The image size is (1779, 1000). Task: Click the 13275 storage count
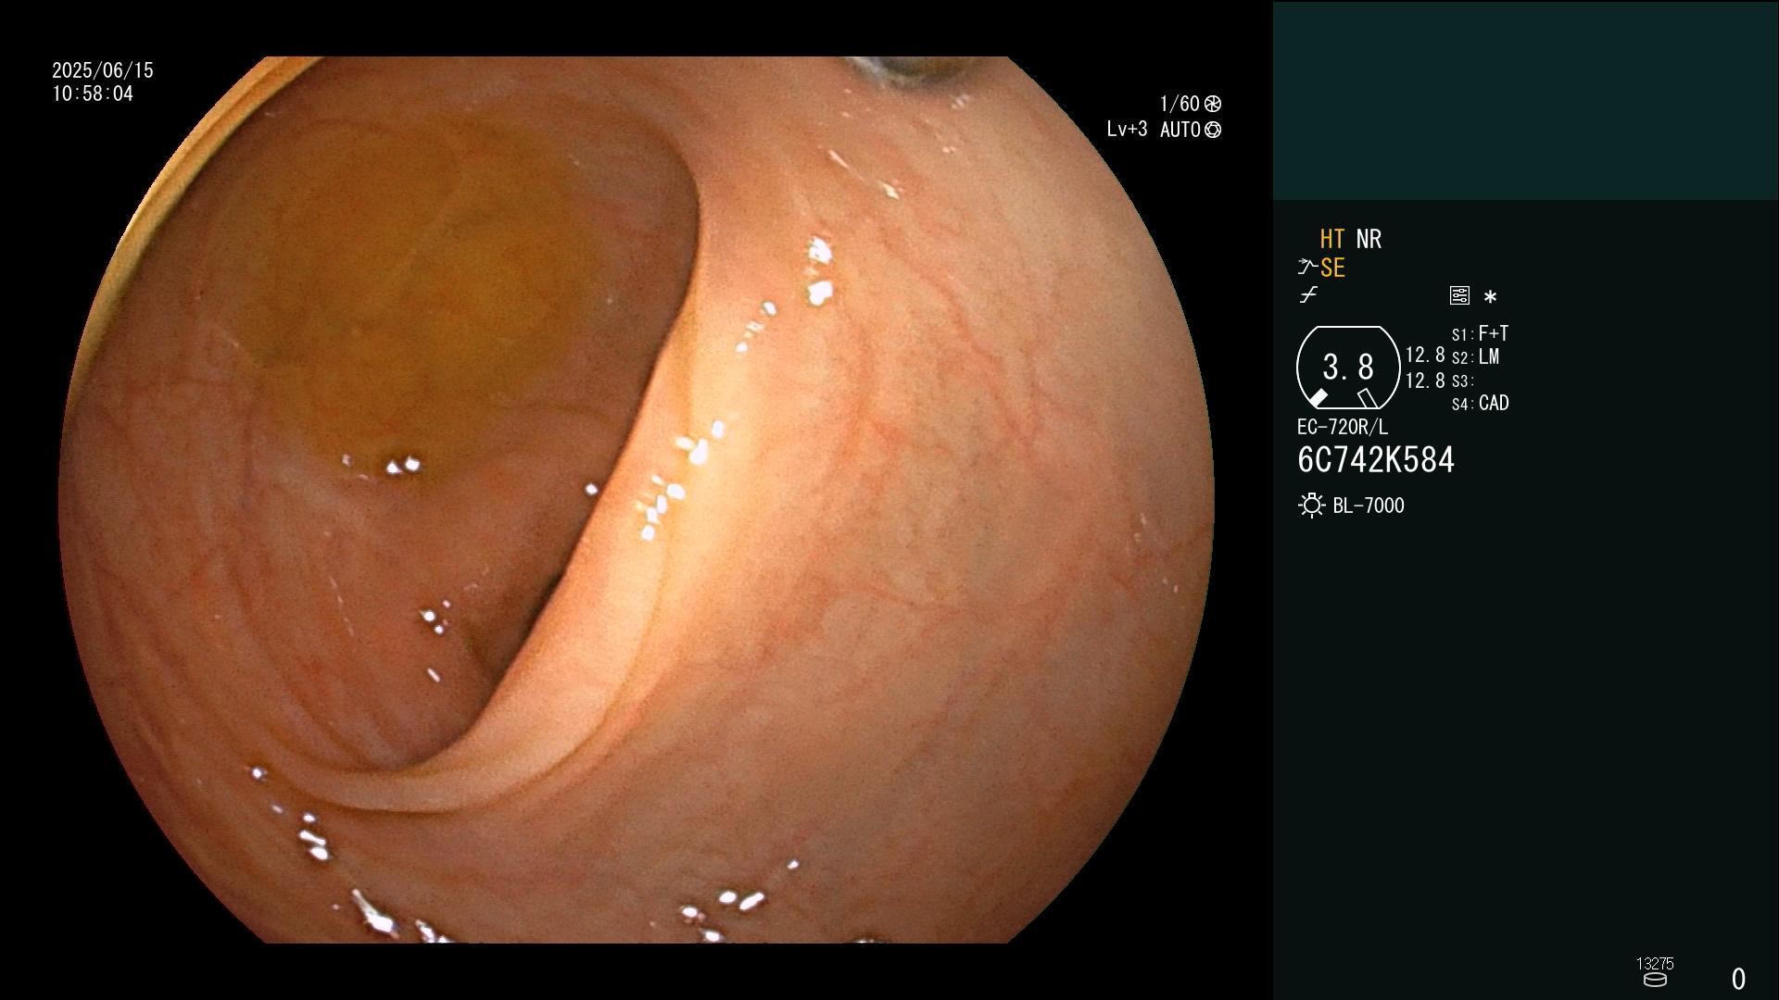(1655, 964)
